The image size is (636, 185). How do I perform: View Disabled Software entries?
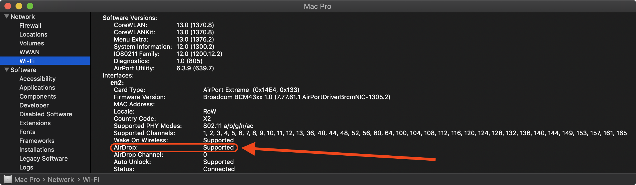point(46,114)
